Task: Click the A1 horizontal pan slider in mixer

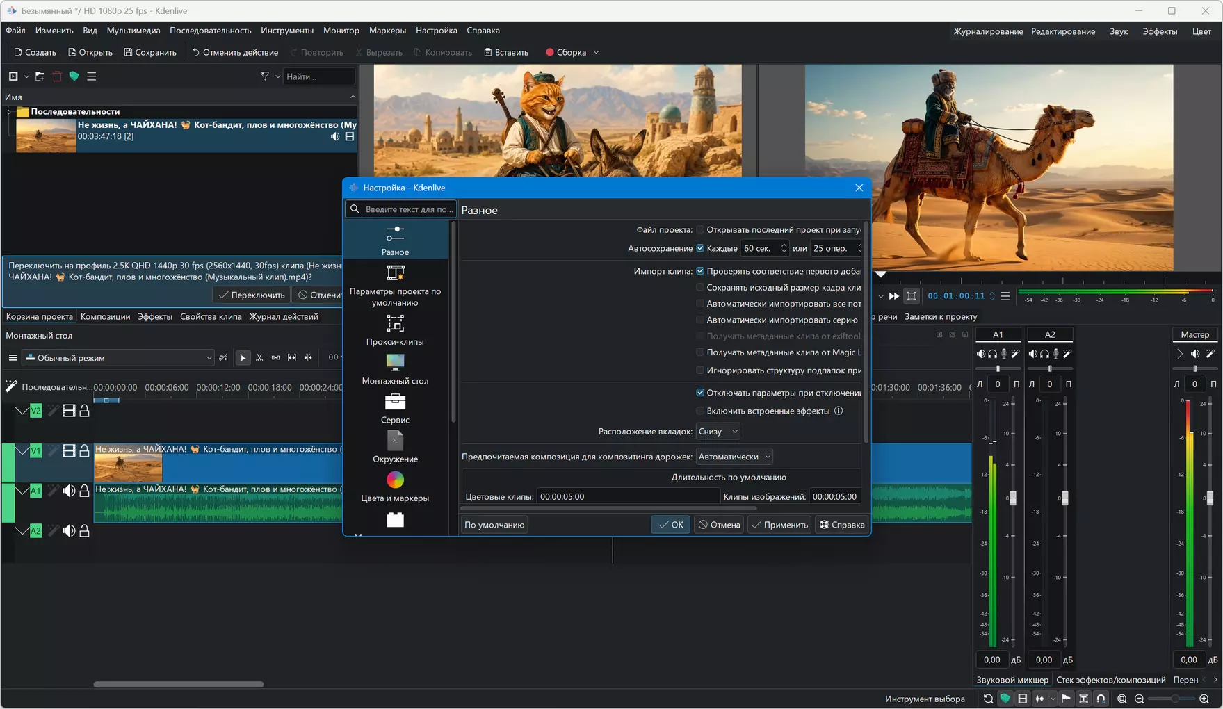Action: 998,368
